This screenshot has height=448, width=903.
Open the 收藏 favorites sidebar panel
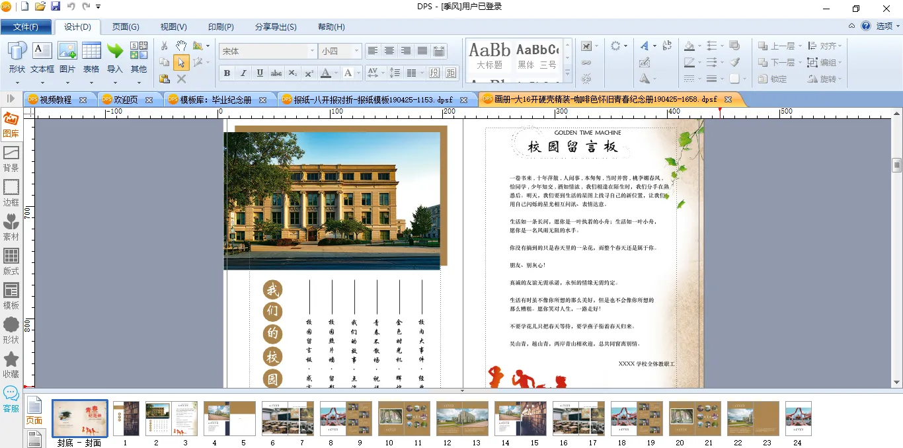(11, 365)
